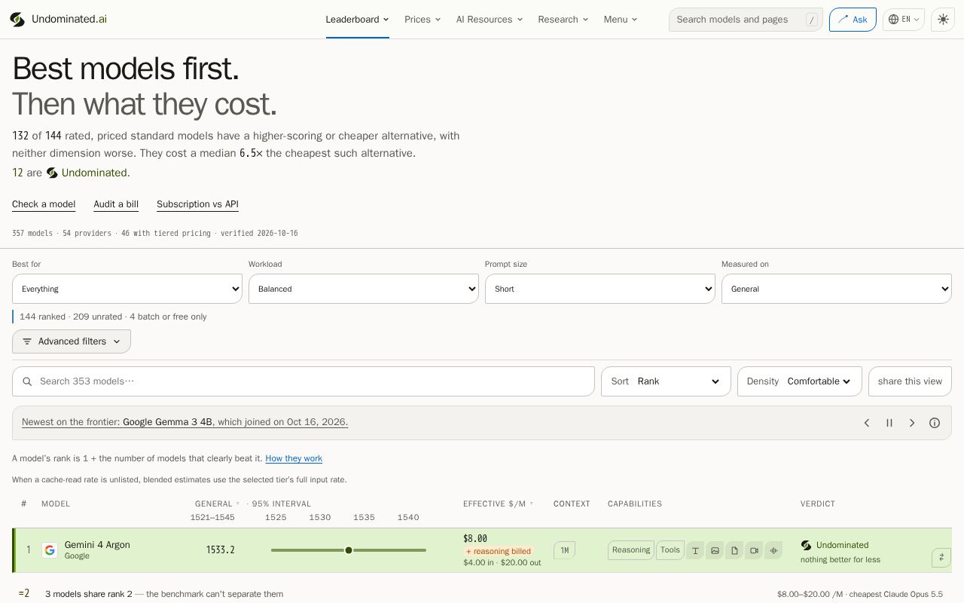Pause the frontier news ticker

(x=889, y=423)
